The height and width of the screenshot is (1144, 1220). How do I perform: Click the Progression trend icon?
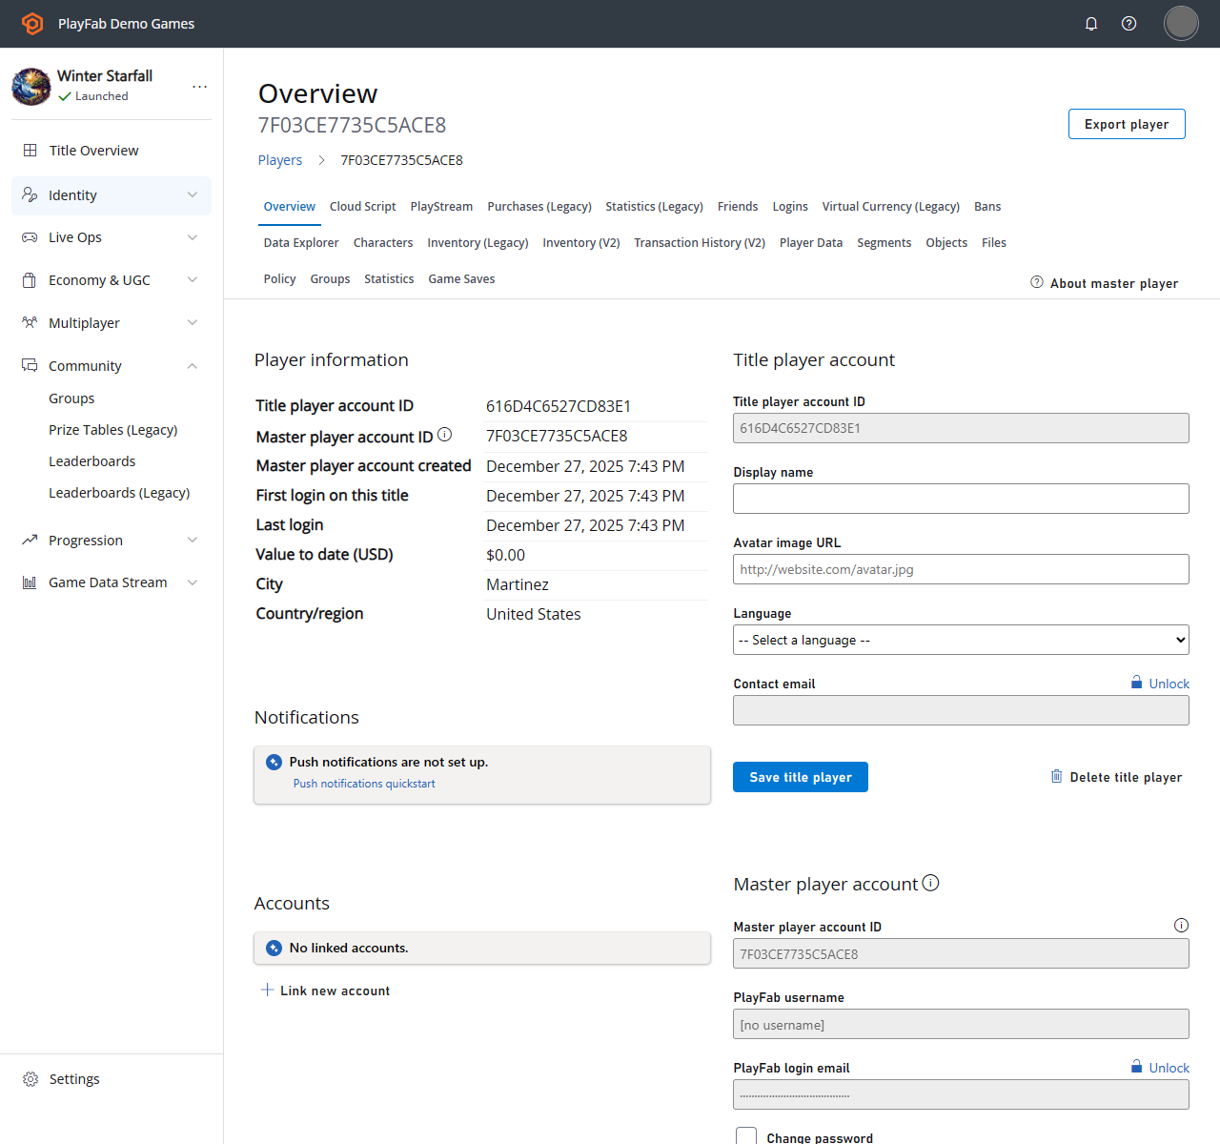[x=30, y=541]
